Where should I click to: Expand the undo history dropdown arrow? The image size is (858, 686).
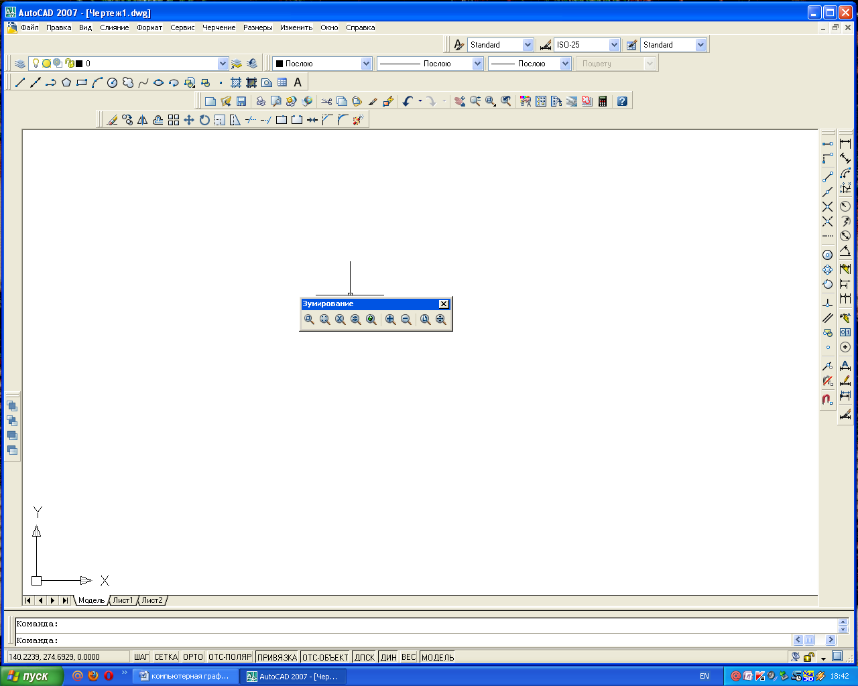[420, 101]
